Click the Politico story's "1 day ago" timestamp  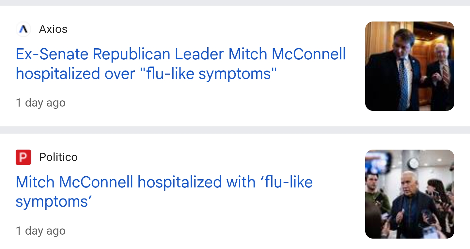tap(41, 231)
